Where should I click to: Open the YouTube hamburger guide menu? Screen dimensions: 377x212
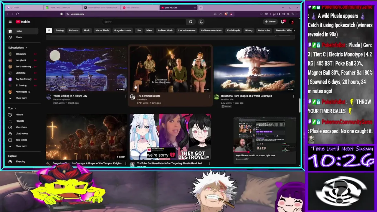(10, 22)
